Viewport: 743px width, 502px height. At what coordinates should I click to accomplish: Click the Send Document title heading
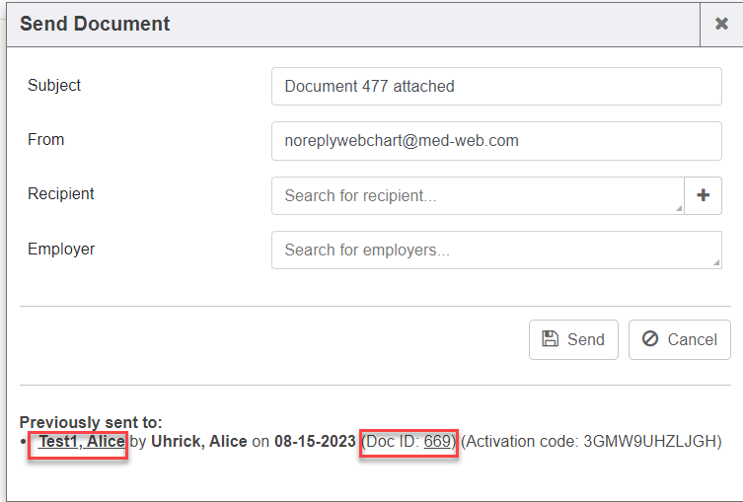point(95,24)
